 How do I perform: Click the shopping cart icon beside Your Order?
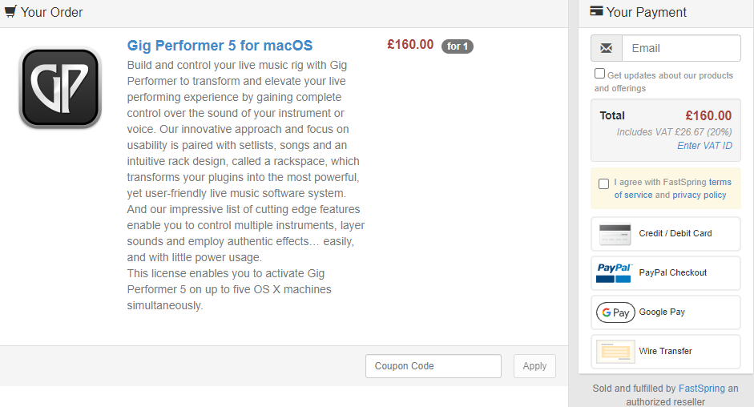(x=10, y=11)
